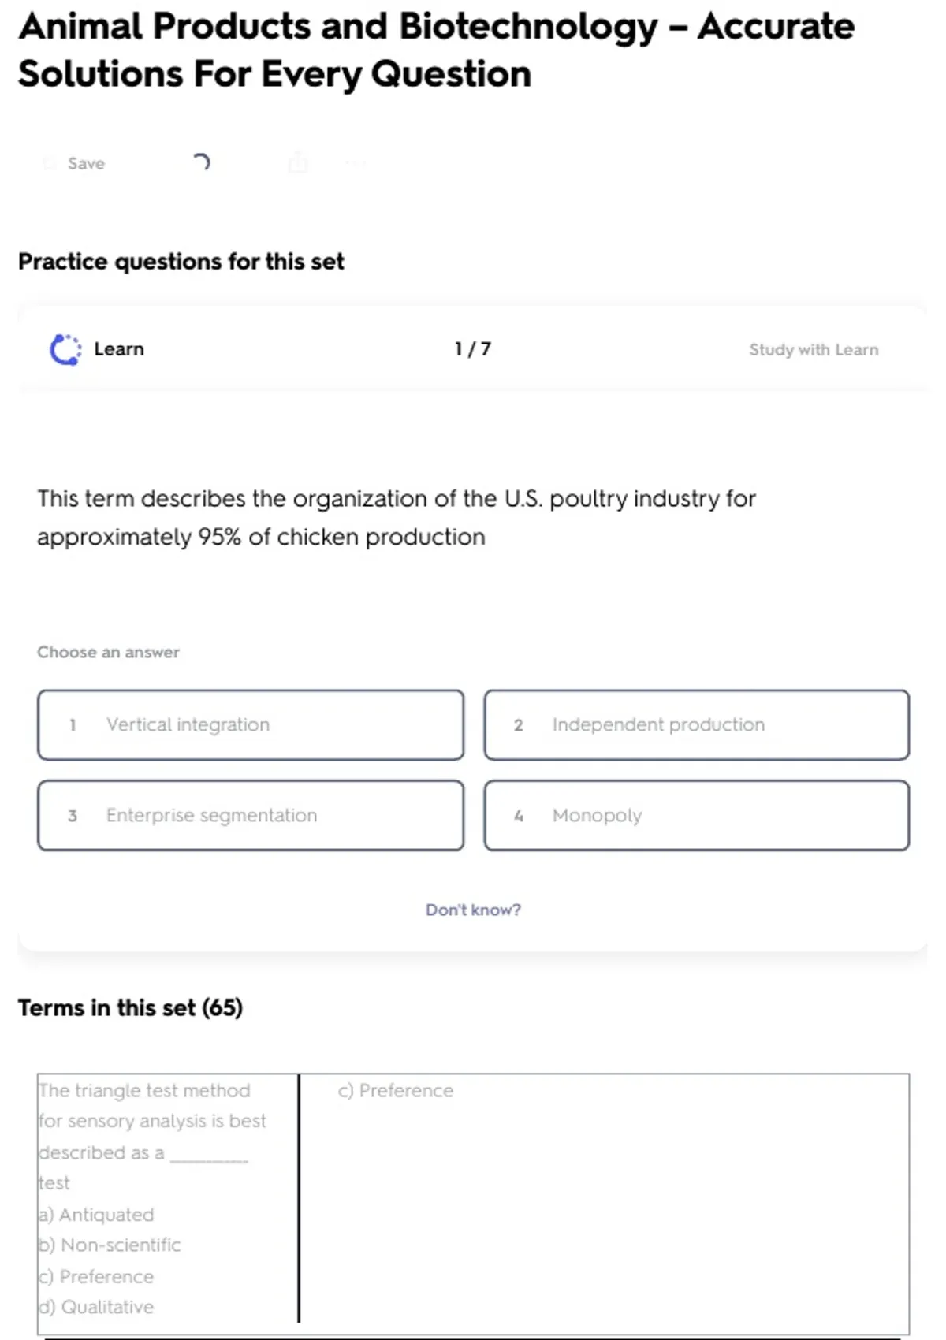The width and height of the screenshot is (946, 1340).
Task: Click the Learn label
Action: (x=119, y=349)
